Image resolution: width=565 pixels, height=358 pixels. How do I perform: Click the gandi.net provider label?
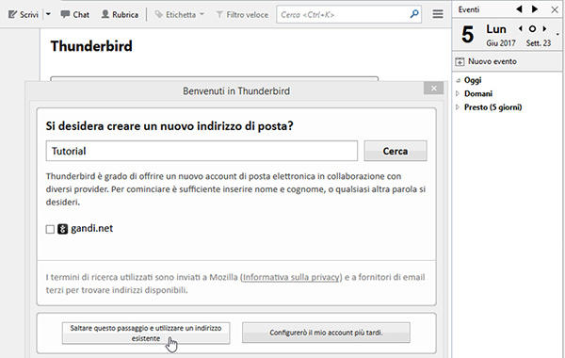click(92, 228)
